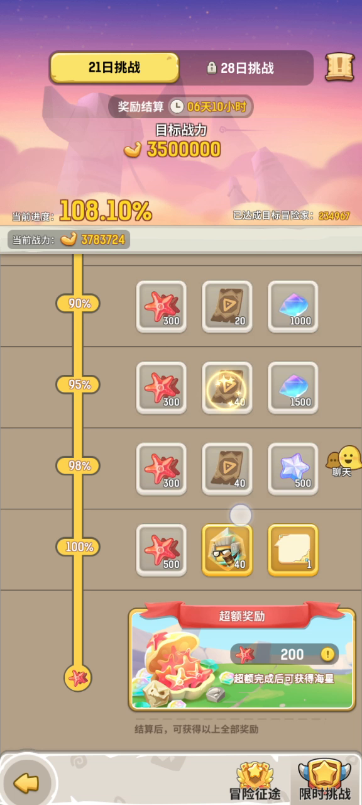
Task: Tap the glowing ticket reward at 95%
Action: [x=227, y=388]
